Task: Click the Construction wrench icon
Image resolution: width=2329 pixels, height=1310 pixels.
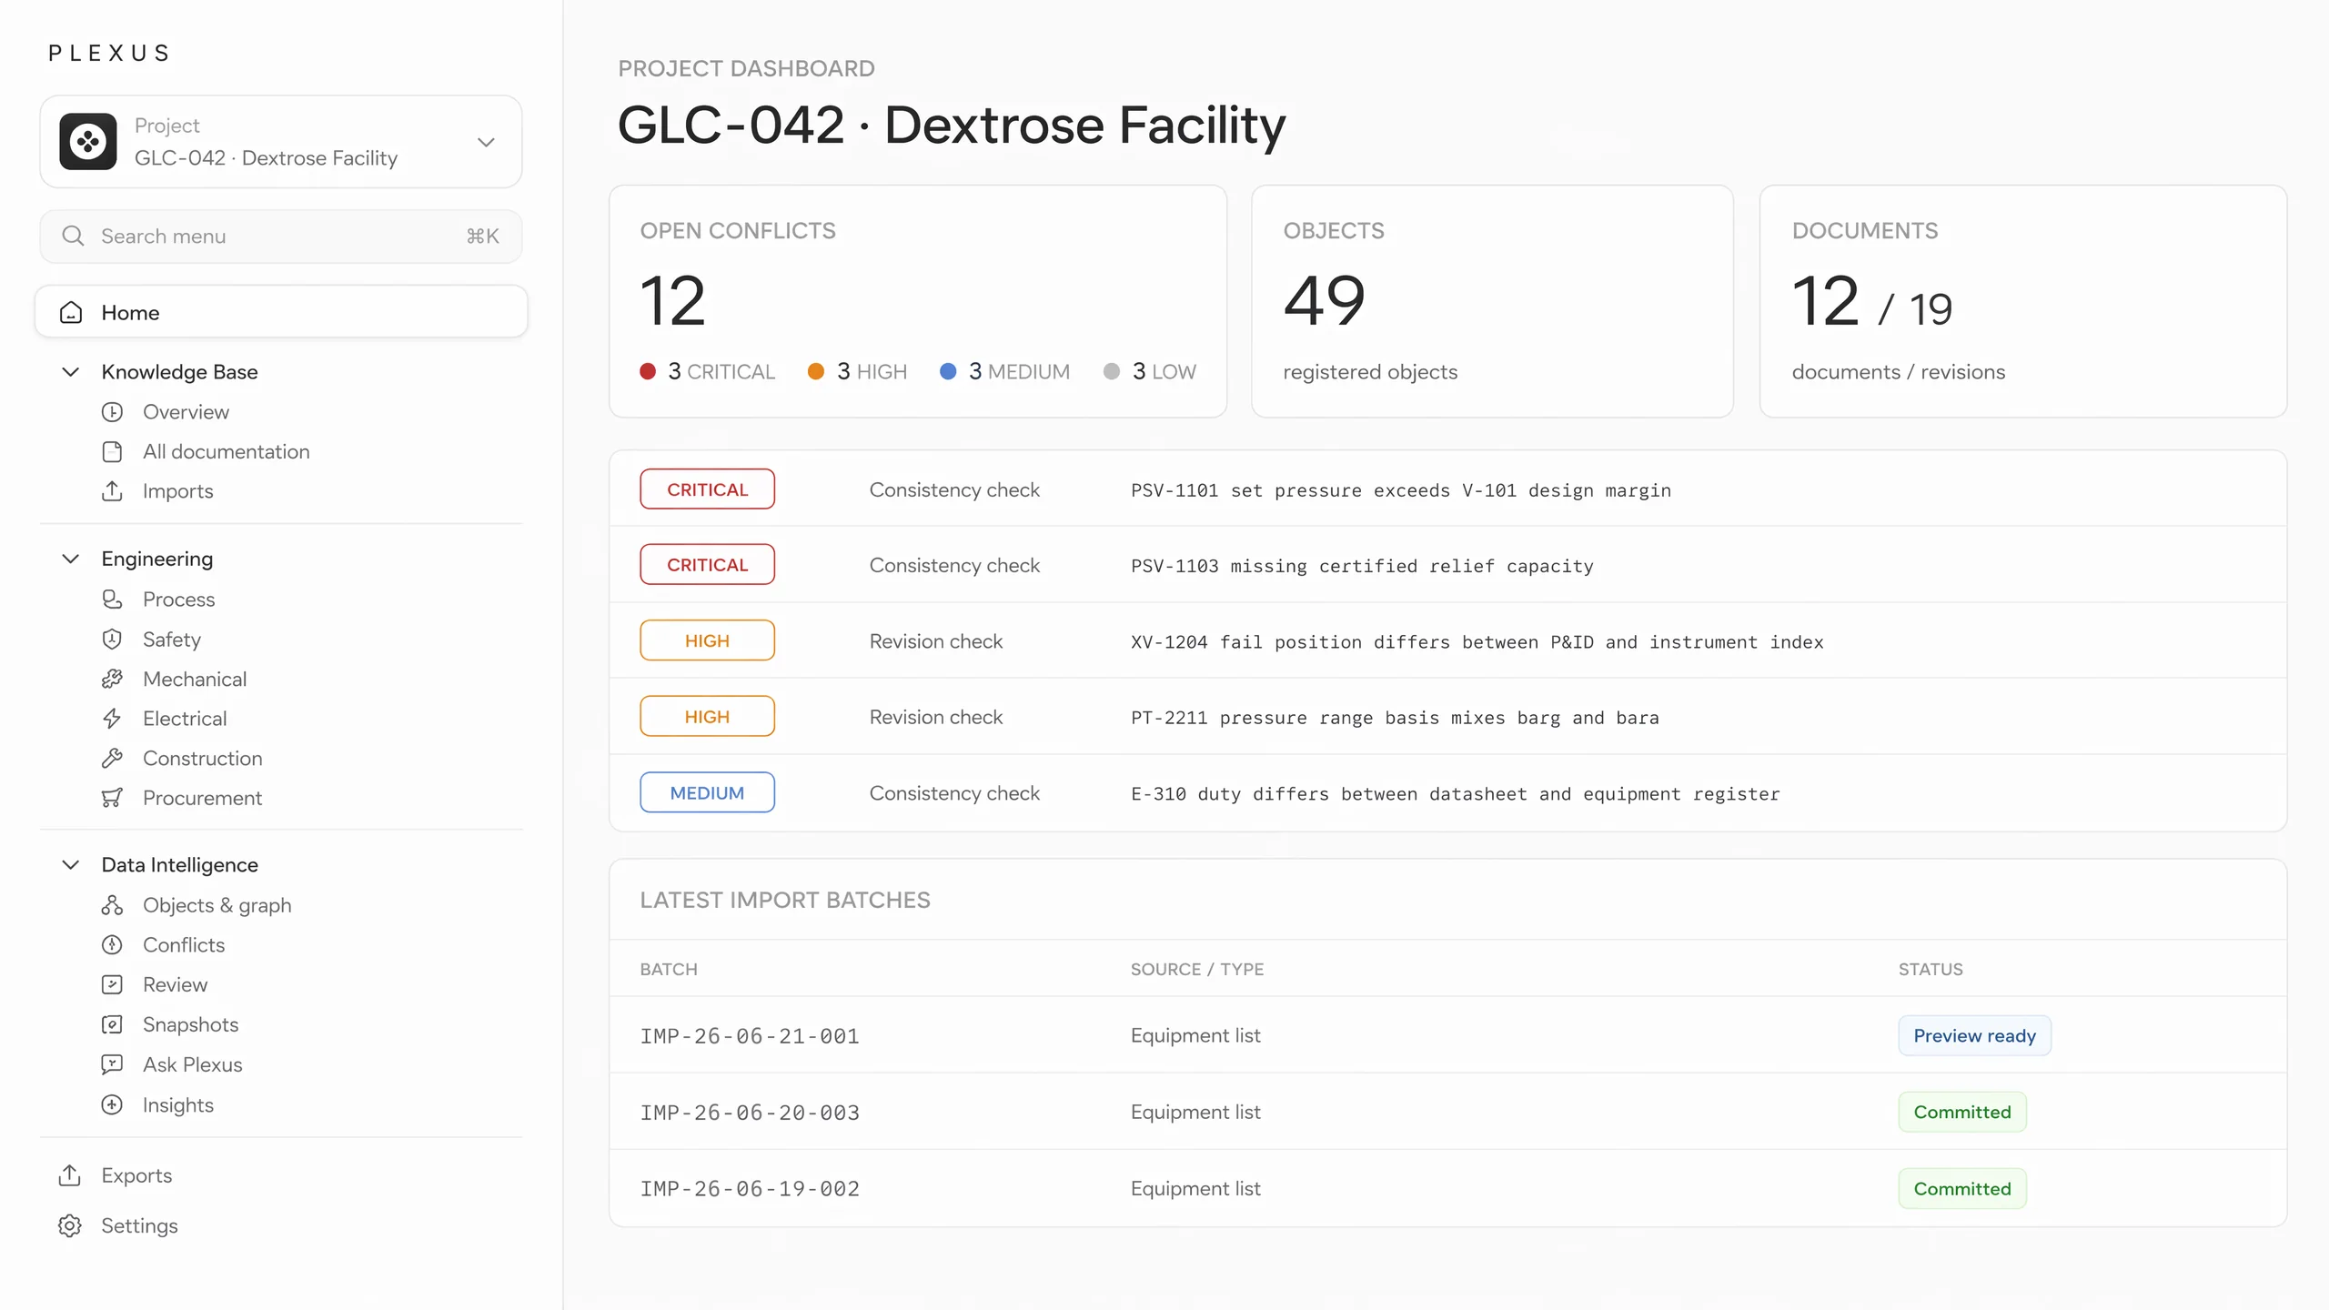Action: [x=112, y=759]
